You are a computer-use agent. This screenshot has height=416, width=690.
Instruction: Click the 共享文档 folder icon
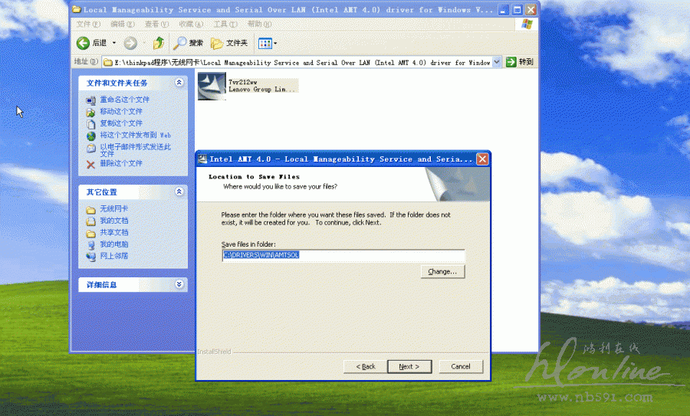tap(90, 233)
